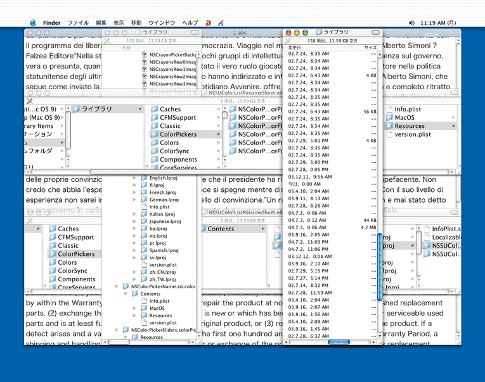Viewport: 485px width, 382px height.
Task: Select the ColorSync folder in lower column view
Action: 72,271
